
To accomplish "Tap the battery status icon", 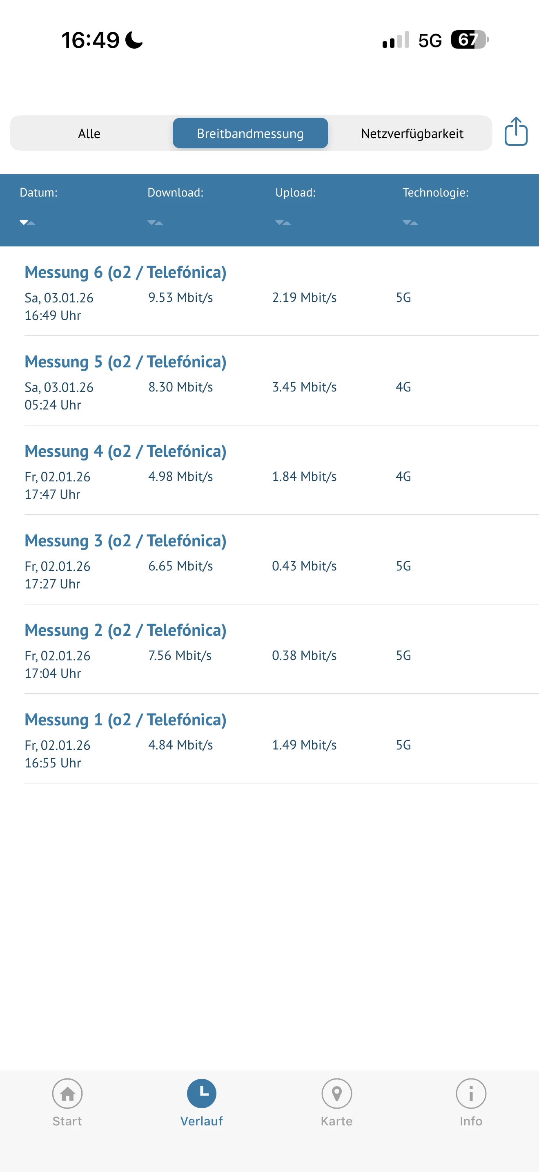I will click(469, 40).
